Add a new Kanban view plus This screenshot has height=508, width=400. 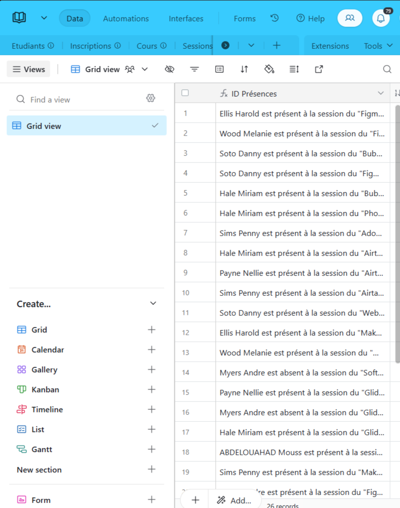[x=152, y=389]
